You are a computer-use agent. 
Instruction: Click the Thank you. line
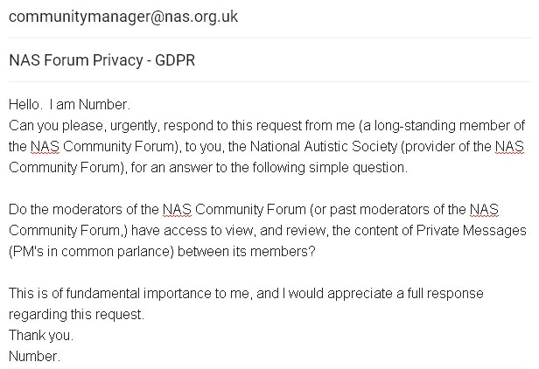pyautogui.click(x=41, y=336)
